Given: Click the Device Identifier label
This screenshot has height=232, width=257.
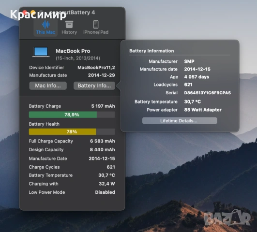Looking at the screenshot, I should [46, 68].
